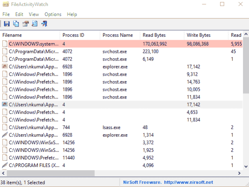Click the Copy Selected Items toolbar icon
This screenshot has width=249, height=187.
(16, 24)
